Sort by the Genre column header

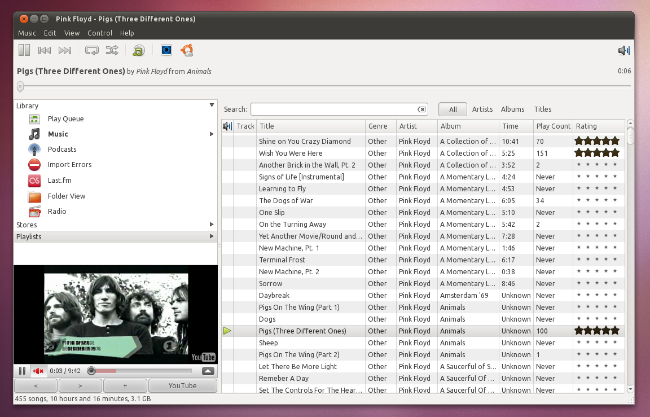[x=380, y=126]
